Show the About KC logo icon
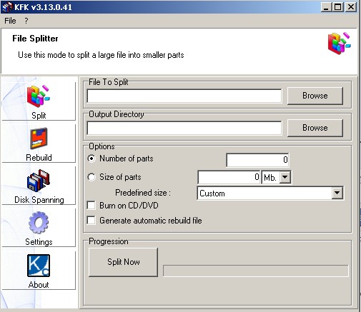361x312 pixels. (x=39, y=266)
